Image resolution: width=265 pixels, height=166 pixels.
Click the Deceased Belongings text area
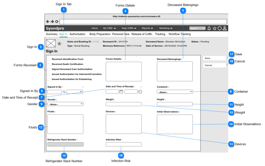point(175,71)
